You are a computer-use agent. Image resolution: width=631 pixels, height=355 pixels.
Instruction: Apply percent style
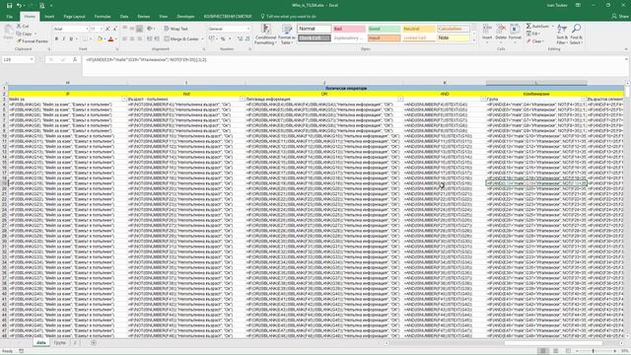pyautogui.click(x=223, y=39)
